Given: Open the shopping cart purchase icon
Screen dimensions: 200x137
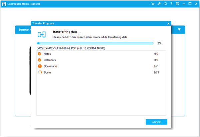Looking at the screenshot, I should click(x=153, y=4).
